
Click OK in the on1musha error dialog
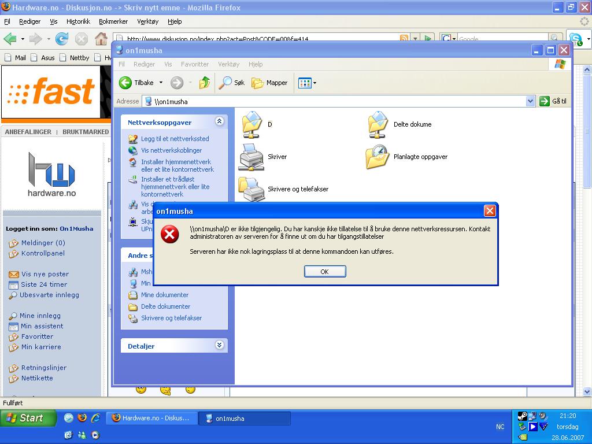click(x=325, y=272)
